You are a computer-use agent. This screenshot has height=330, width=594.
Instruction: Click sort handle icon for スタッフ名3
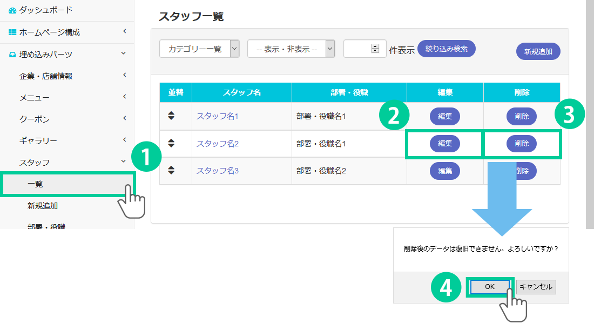point(171,170)
